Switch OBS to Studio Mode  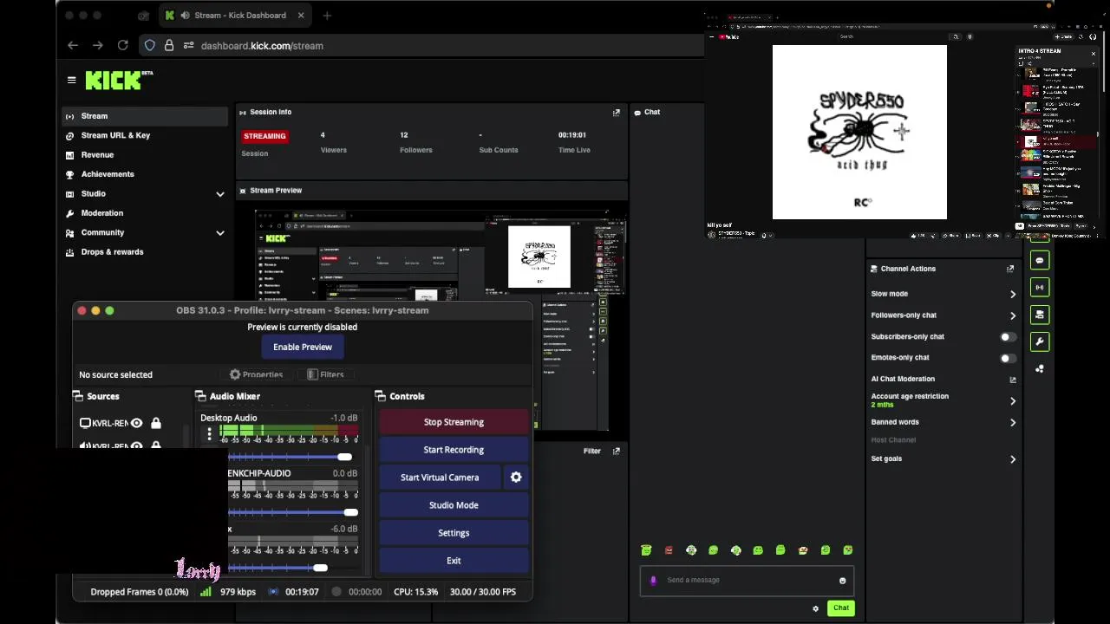pyautogui.click(x=454, y=505)
